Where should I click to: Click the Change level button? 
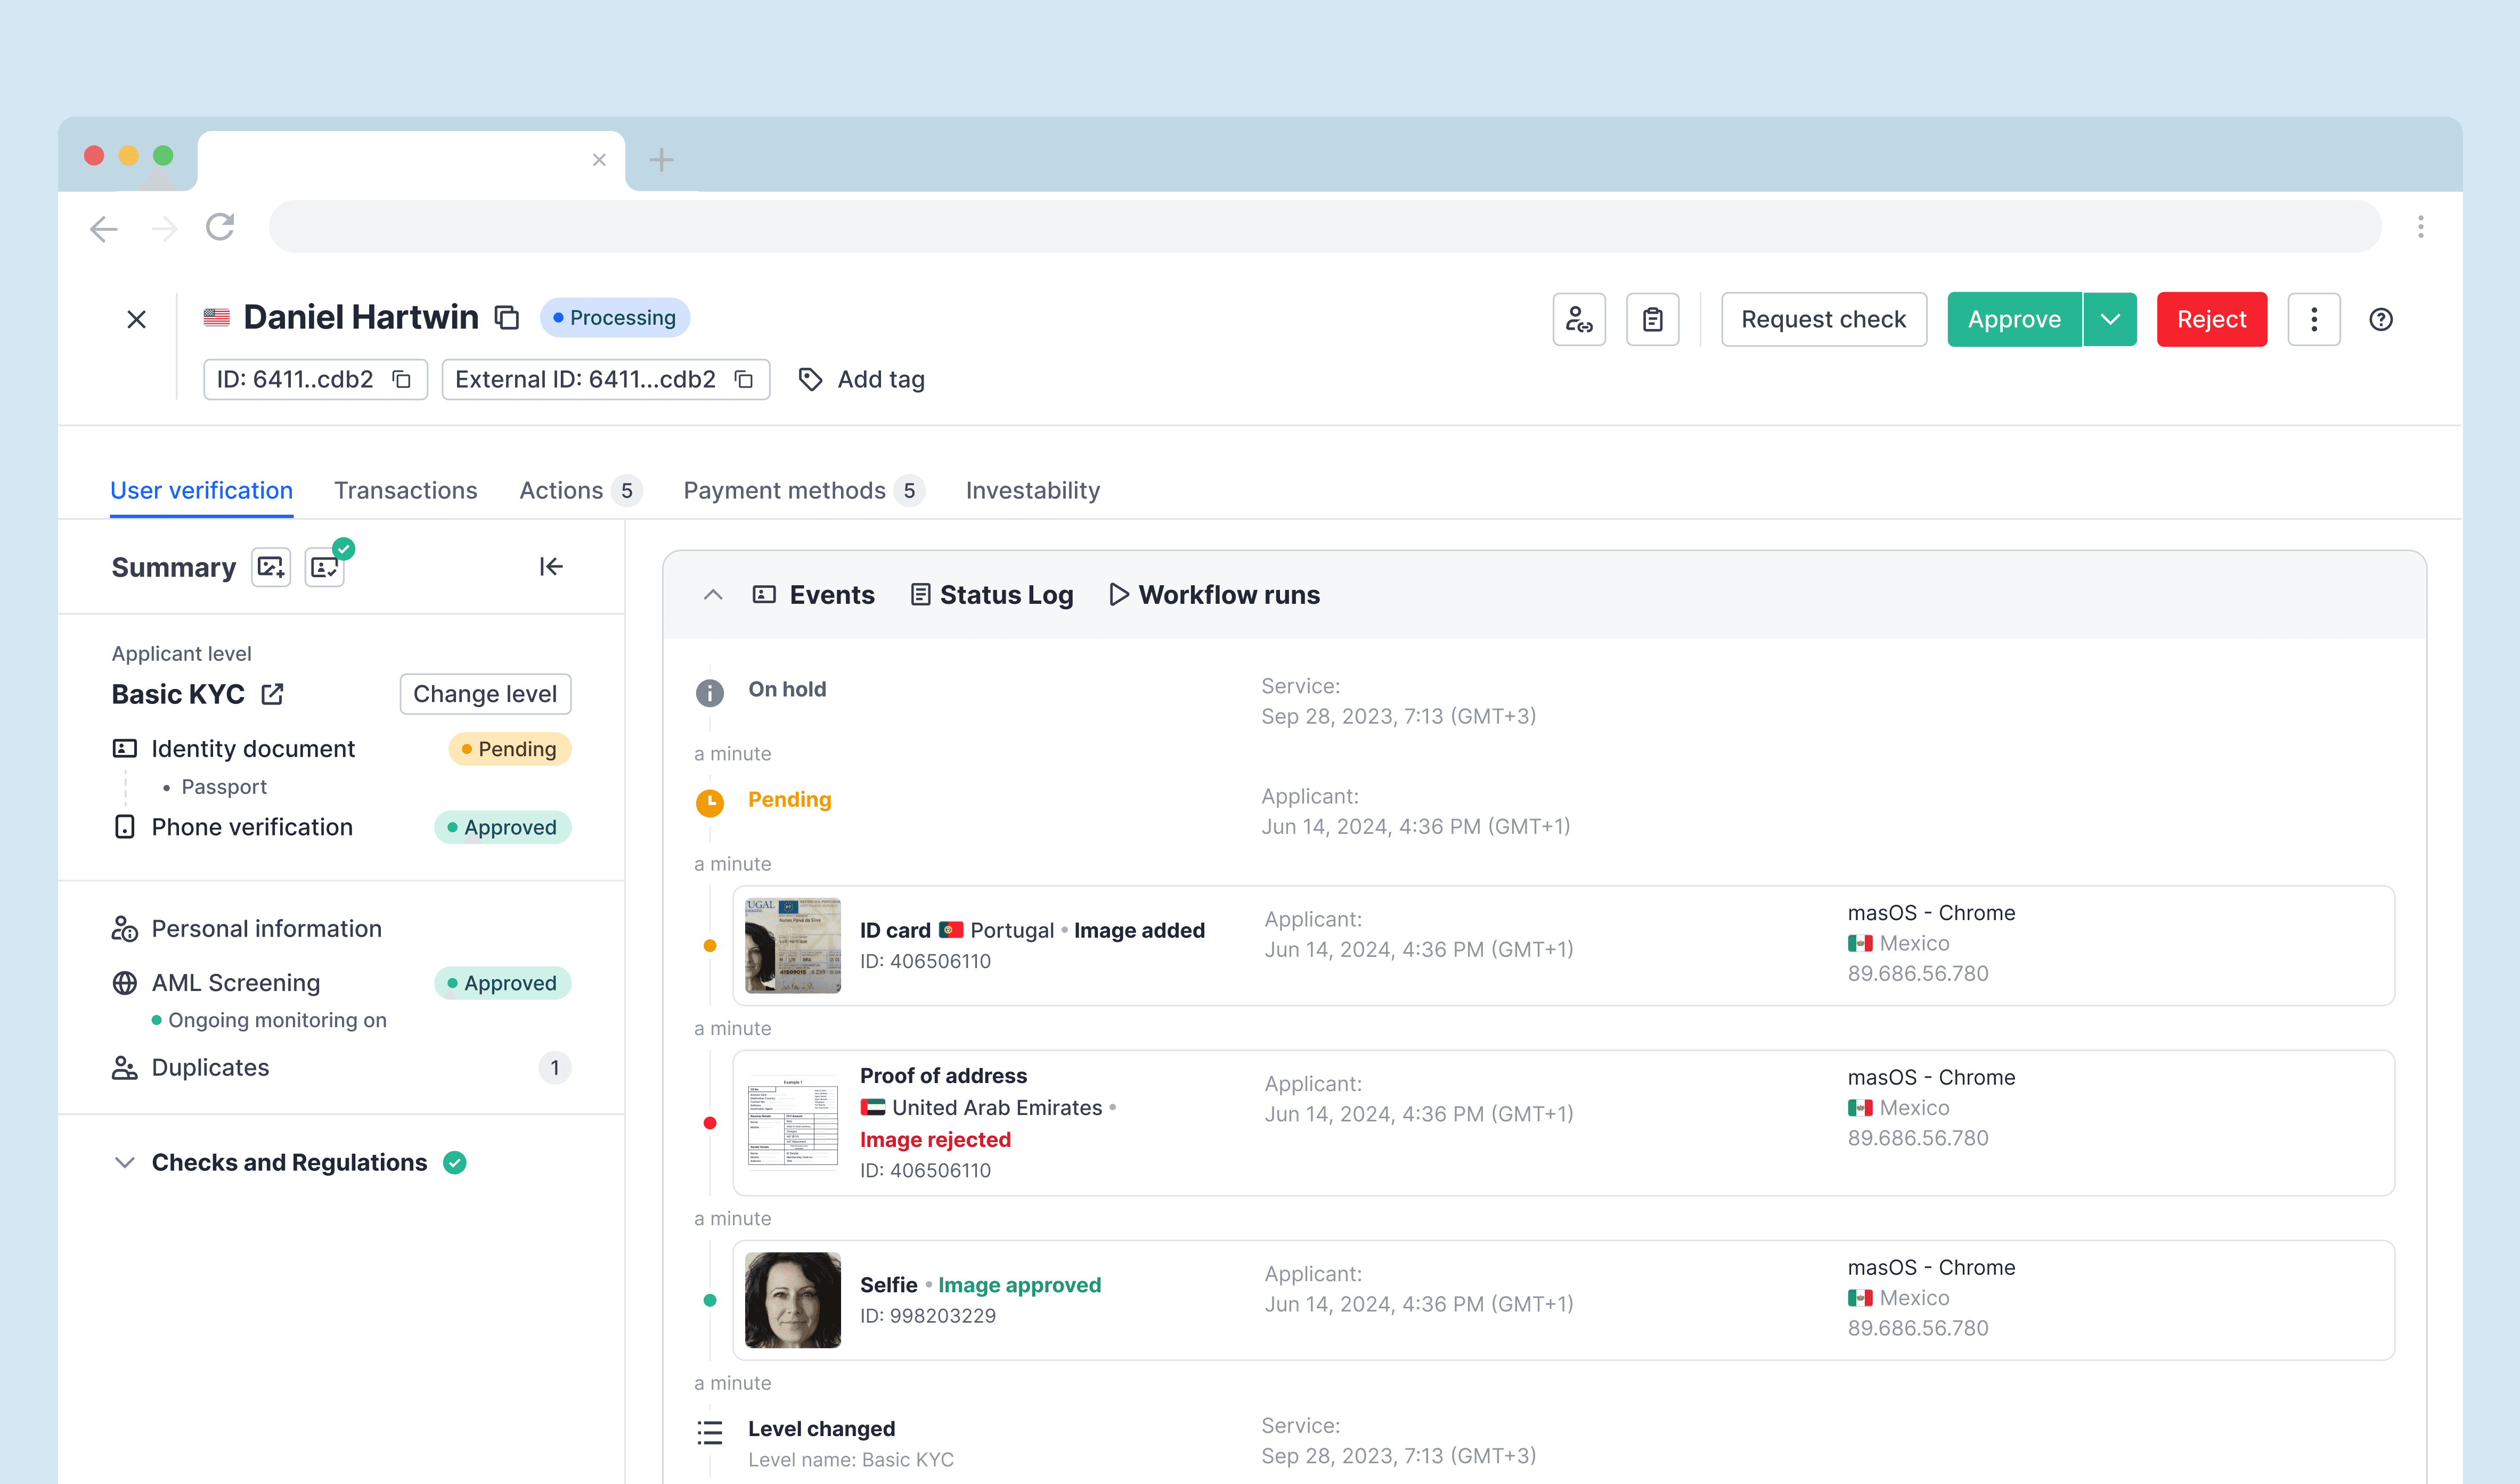click(485, 694)
